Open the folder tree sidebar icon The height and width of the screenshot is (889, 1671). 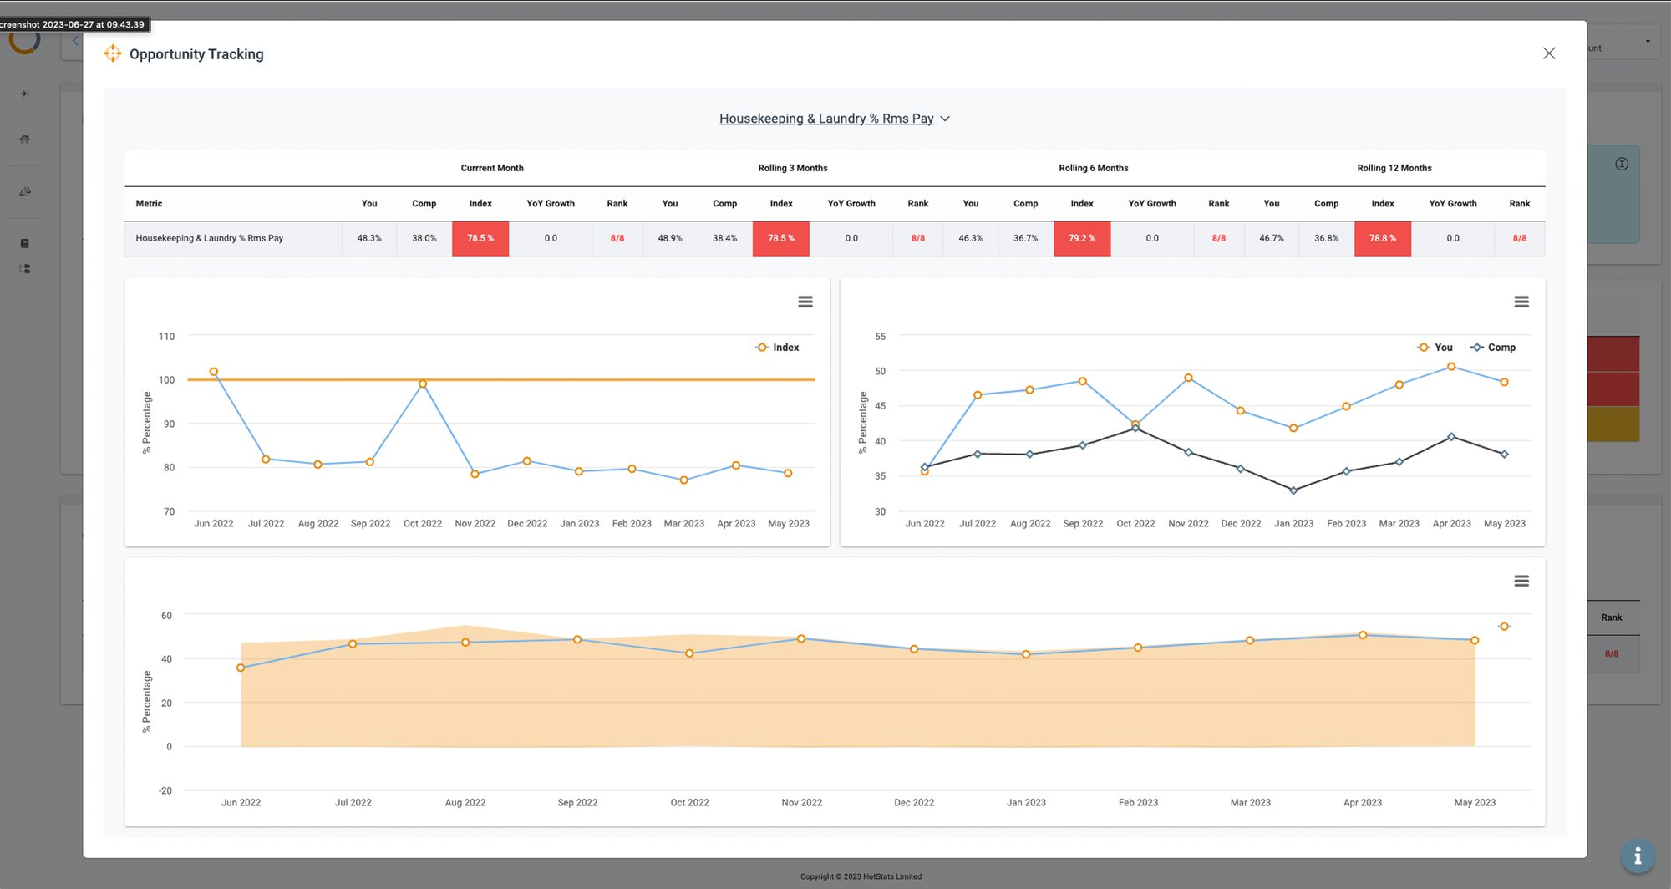pos(25,269)
